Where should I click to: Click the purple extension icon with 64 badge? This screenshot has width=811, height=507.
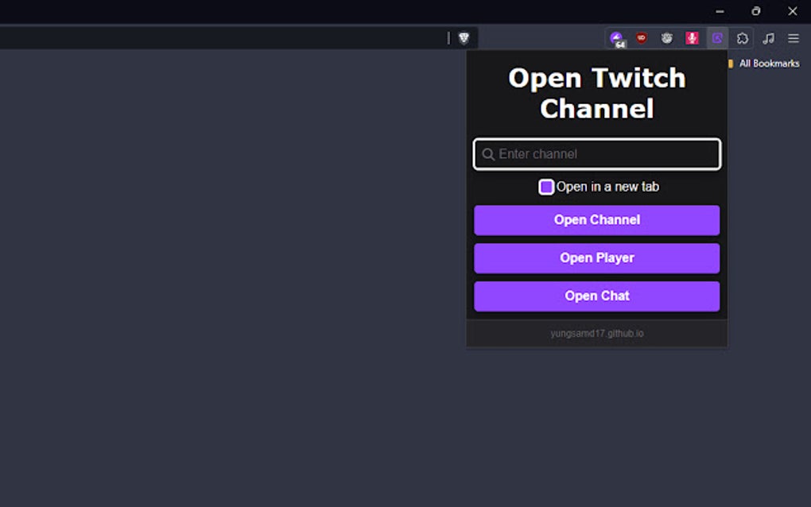pos(616,37)
